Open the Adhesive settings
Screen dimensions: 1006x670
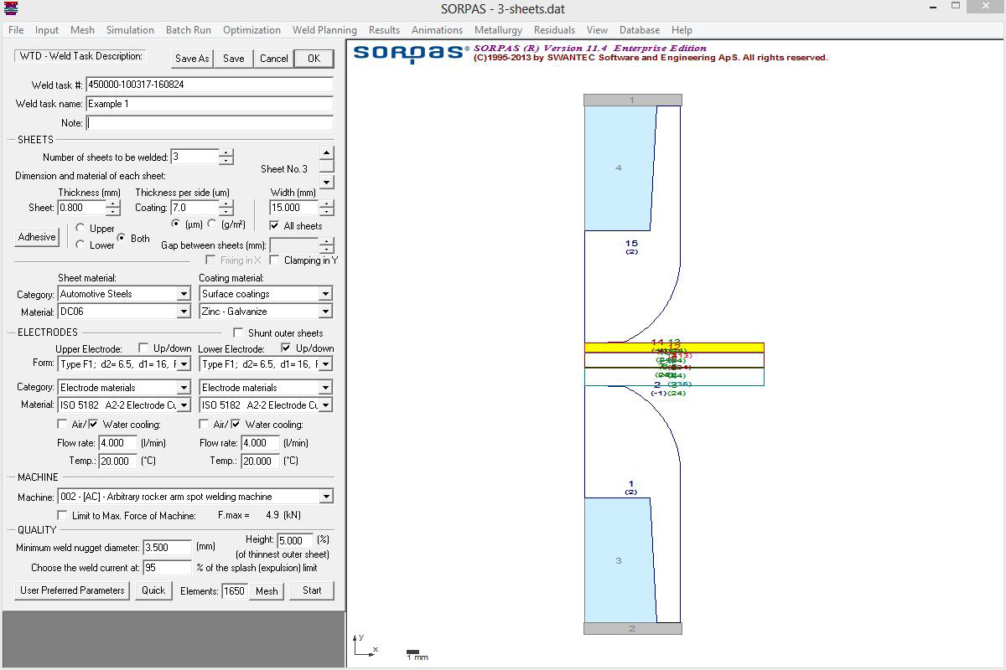tap(37, 237)
